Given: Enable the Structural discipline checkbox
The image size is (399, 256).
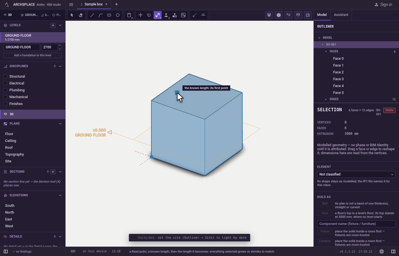Looking at the screenshot, I should click(5, 77).
